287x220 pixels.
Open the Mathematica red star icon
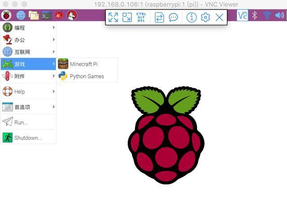[59, 16]
